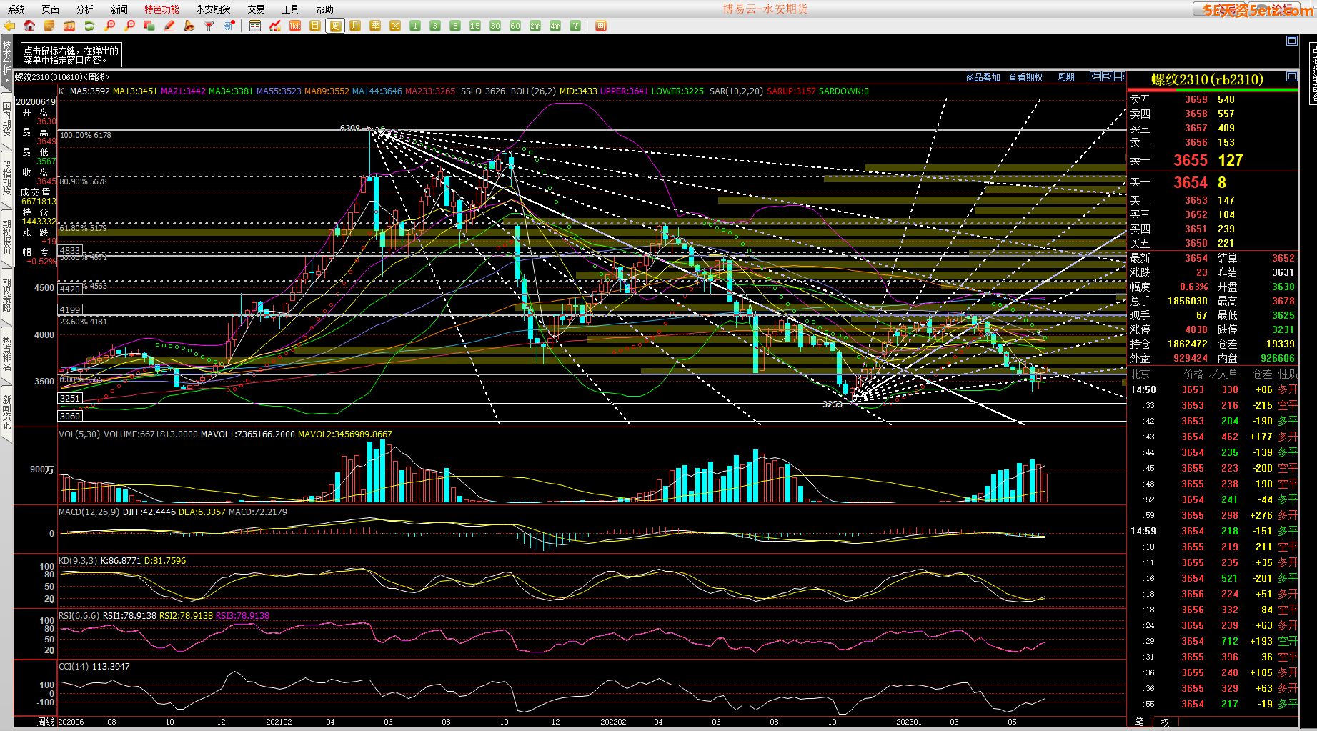Click the 新 news toolbar icon
The height and width of the screenshot is (731, 1317).
pyautogui.click(x=229, y=26)
